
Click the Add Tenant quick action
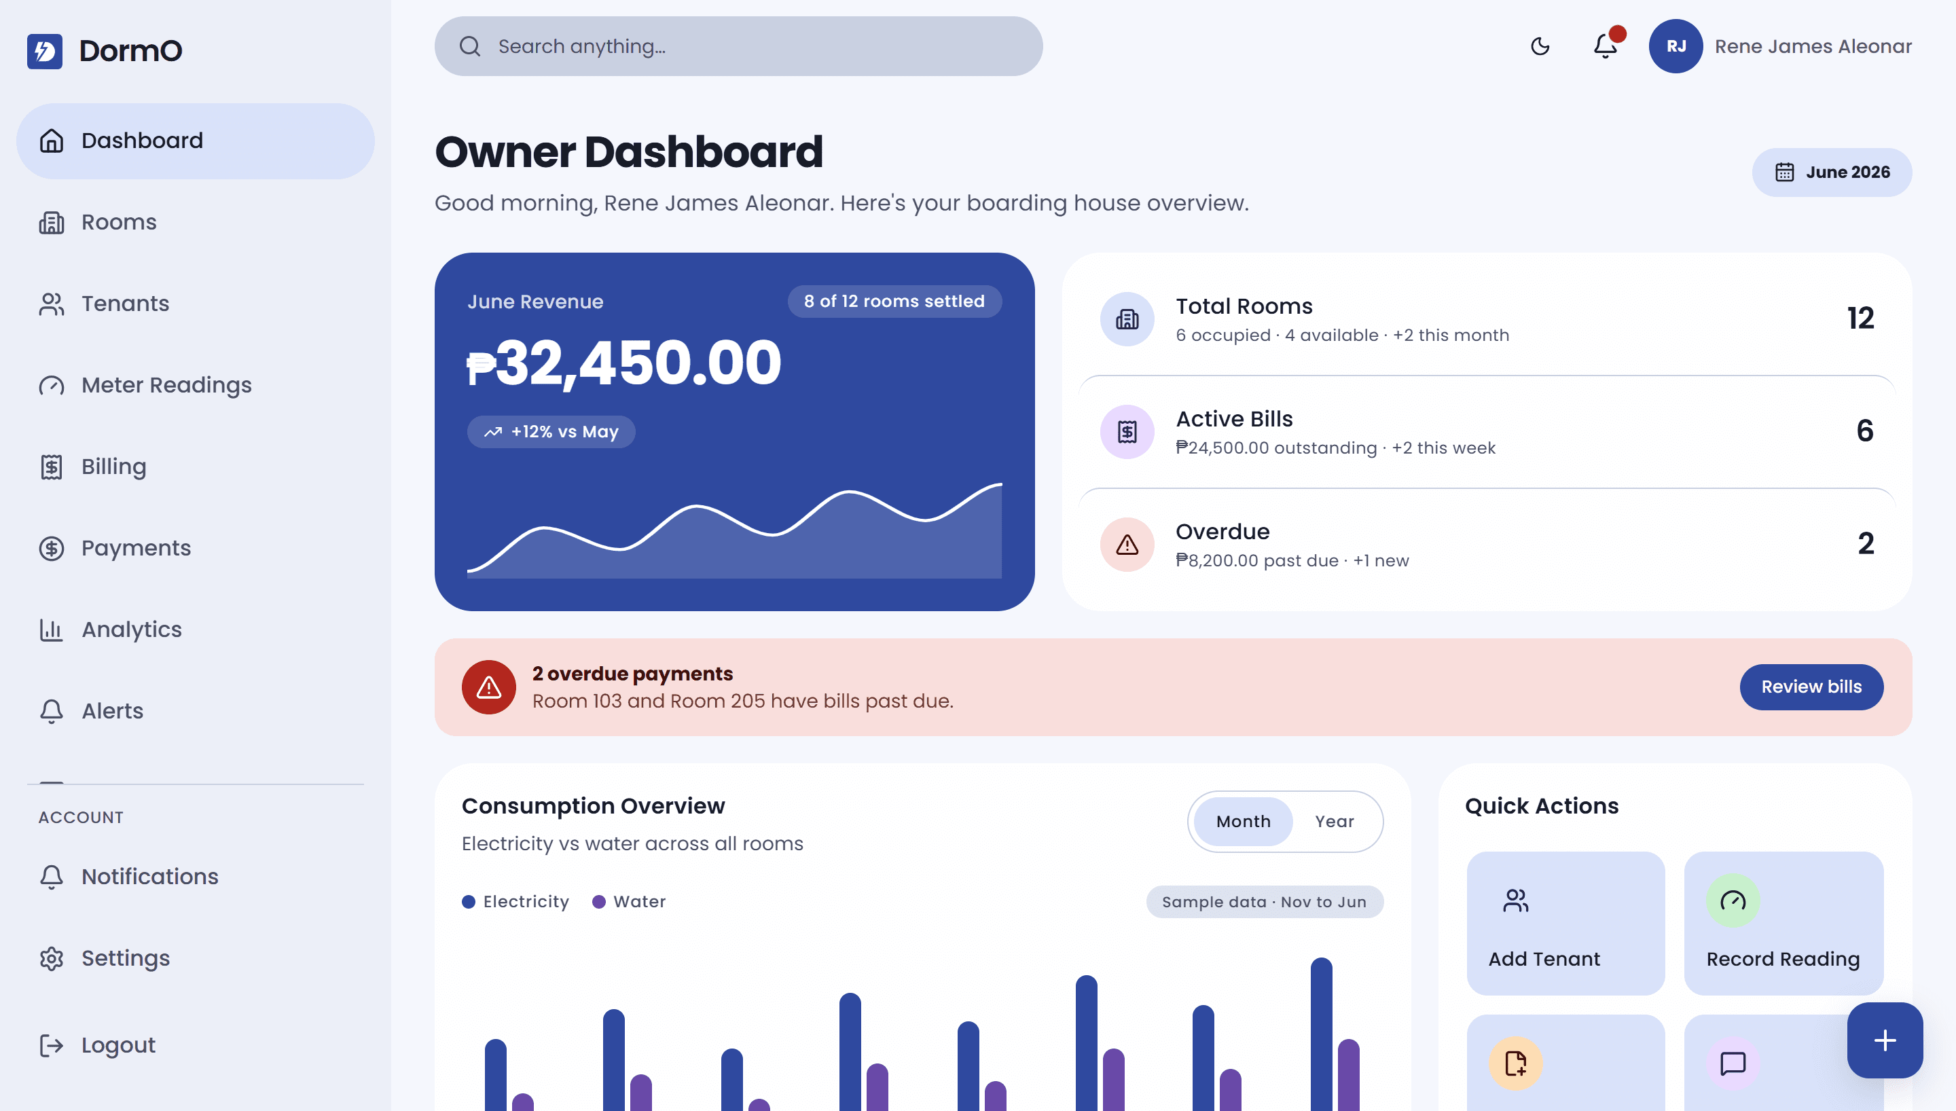pos(1565,924)
